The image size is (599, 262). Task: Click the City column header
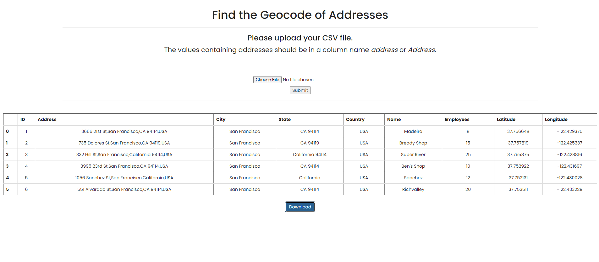221,119
